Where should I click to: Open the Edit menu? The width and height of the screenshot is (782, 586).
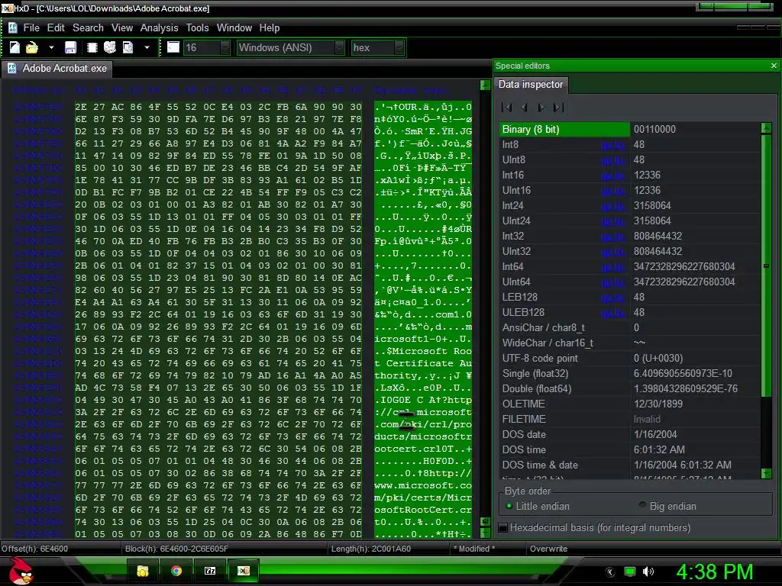pyautogui.click(x=56, y=28)
